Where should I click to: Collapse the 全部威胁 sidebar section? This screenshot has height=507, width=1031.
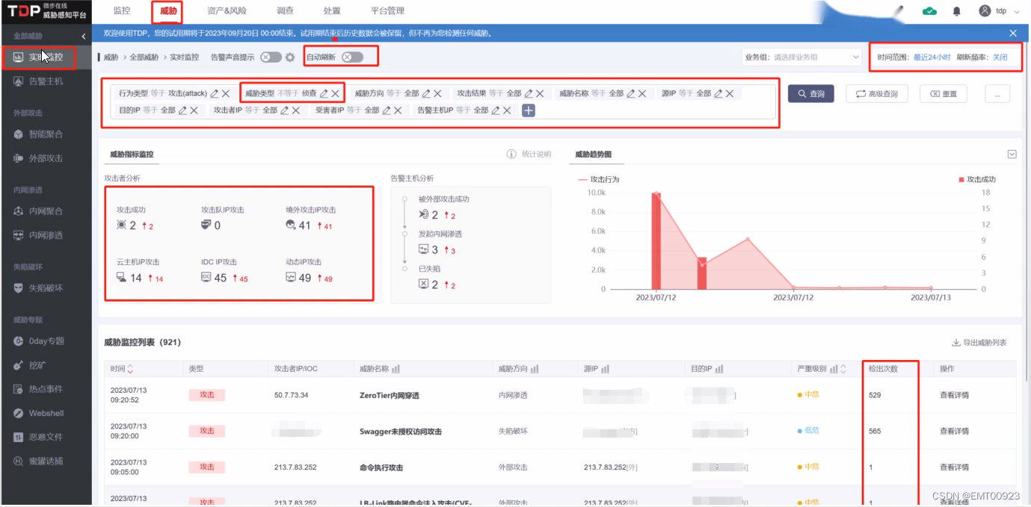tap(84, 34)
